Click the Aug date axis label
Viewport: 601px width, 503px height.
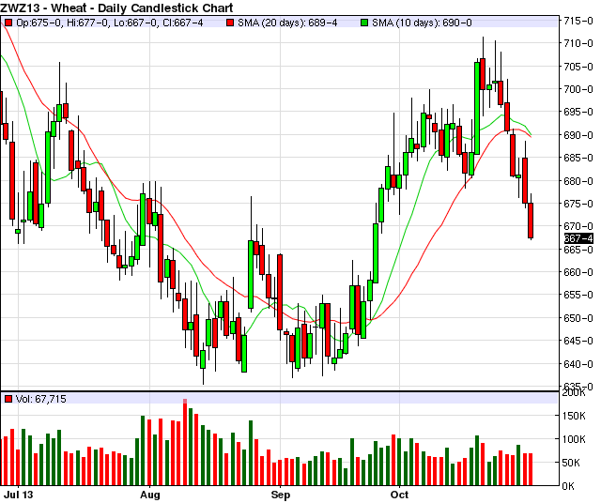[150, 495]
